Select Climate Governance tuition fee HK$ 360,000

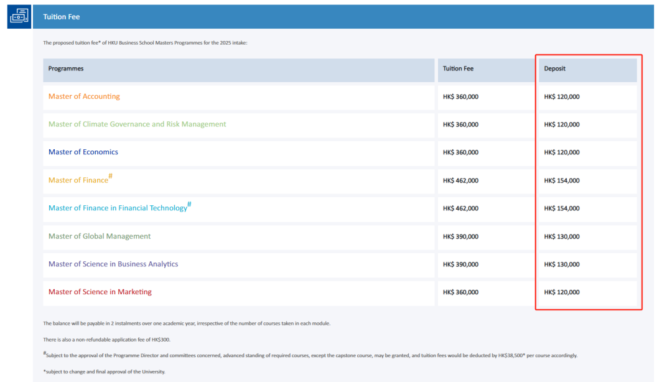tap(460, 125)
